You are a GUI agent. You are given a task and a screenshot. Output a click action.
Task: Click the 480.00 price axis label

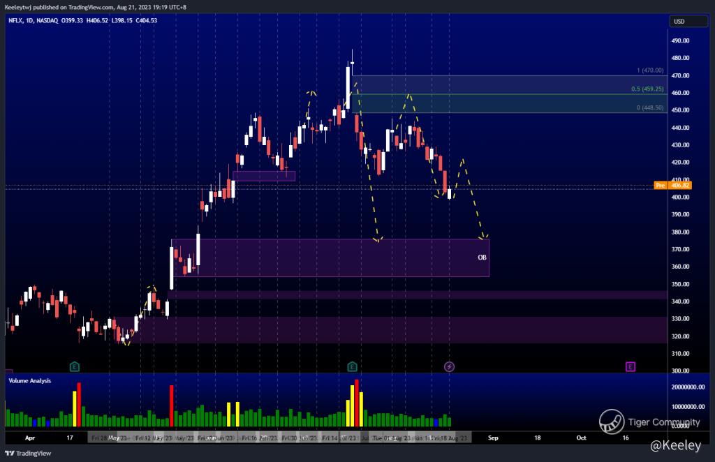680,58
